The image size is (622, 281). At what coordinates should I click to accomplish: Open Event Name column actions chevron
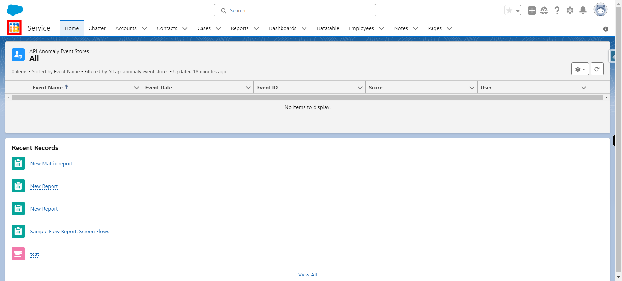[x=137, y=88]
